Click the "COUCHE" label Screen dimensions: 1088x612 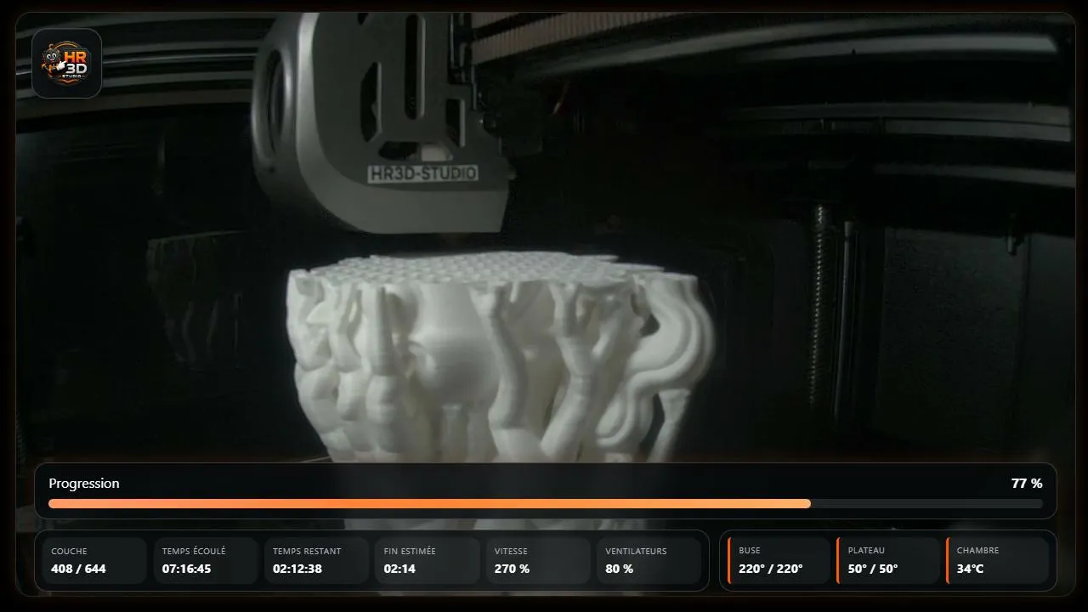click(69, 551)
